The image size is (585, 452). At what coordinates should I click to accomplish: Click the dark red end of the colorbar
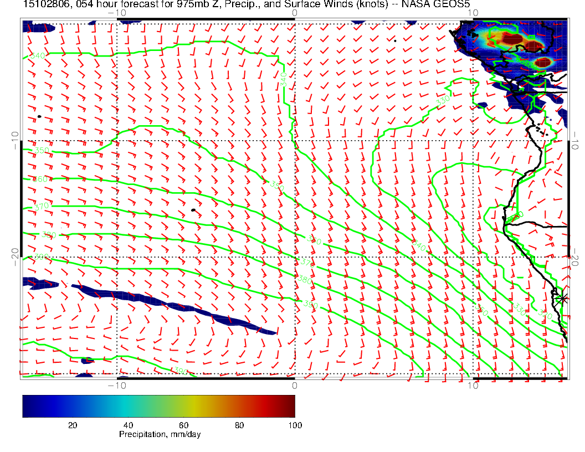tap(288, 406)
